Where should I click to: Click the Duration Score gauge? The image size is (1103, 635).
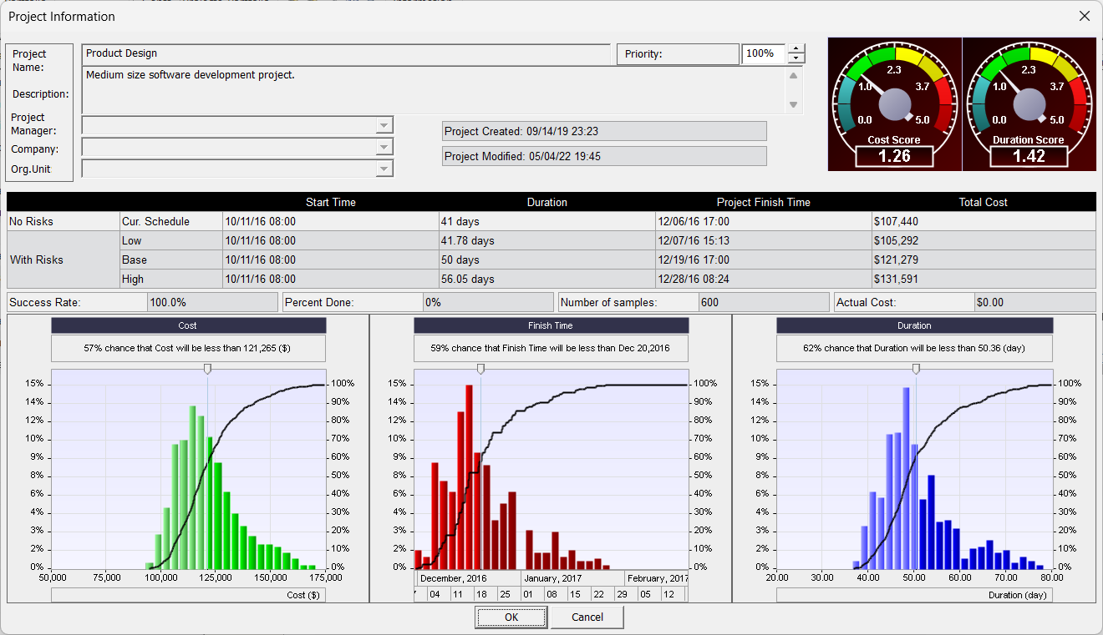(1029, 104)
